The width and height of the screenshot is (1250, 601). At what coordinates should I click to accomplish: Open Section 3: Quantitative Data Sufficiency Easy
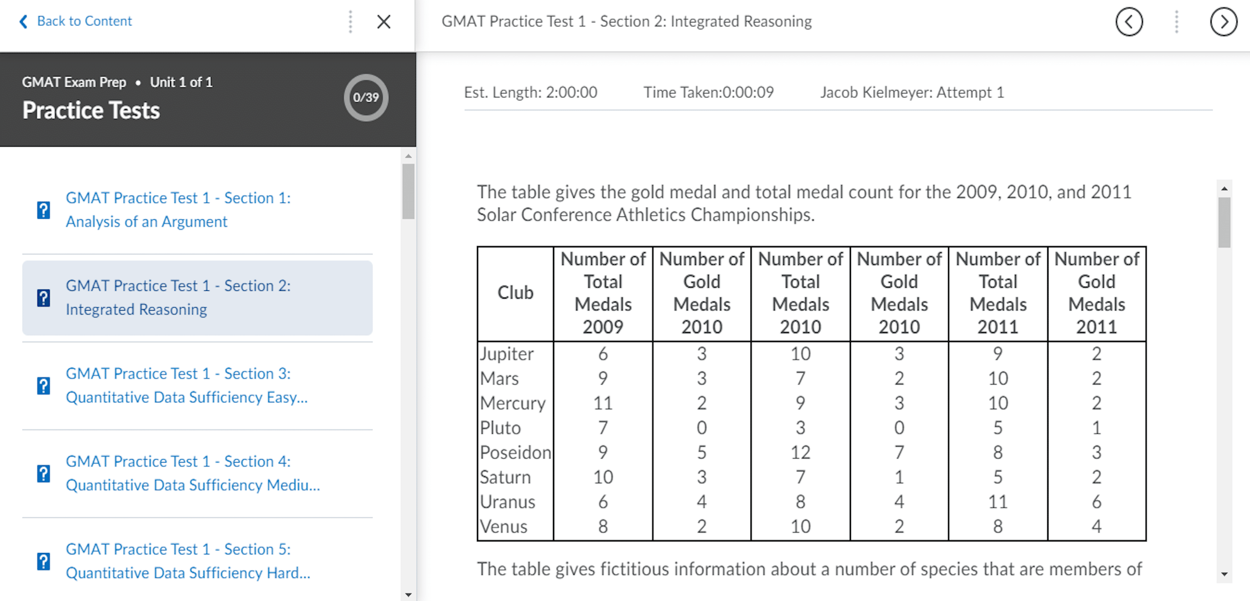[x=187, y=386]
